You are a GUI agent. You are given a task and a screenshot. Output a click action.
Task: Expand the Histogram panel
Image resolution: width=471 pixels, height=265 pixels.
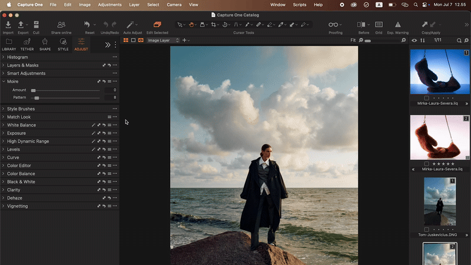[18, 57]
